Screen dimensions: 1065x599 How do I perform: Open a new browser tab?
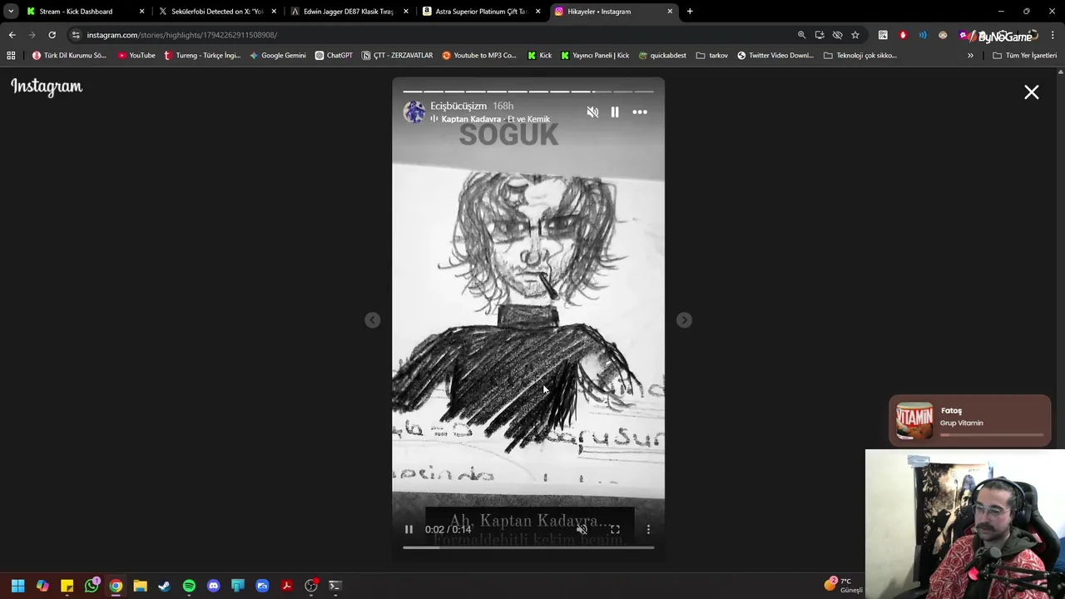click(x=690, y=12)
